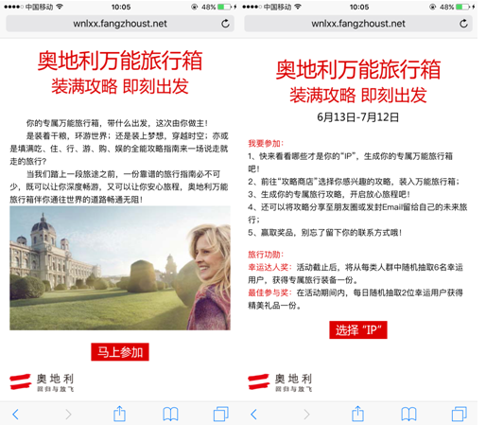The width and height of the screenshot is (486, 425).
Task: Tap the left phone's rotation lock icon
Action: coord(195,7)
